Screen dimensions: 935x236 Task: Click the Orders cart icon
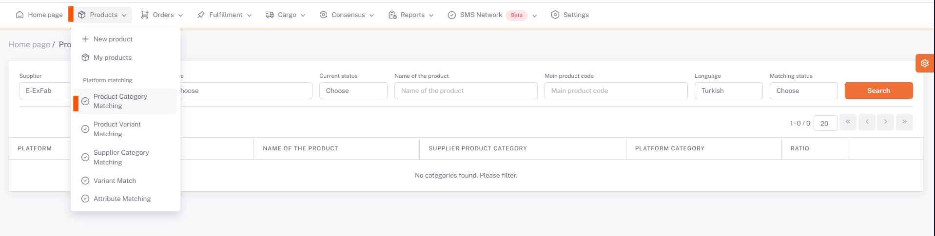pos(145,15)
